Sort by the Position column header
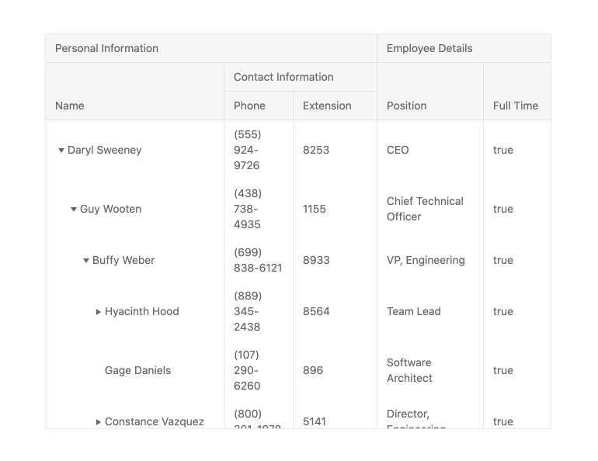 pyautogui.click(x=406, y=106)
